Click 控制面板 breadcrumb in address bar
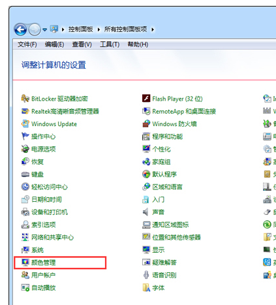Viewport: 276px width, 305px height. [81, 29]
